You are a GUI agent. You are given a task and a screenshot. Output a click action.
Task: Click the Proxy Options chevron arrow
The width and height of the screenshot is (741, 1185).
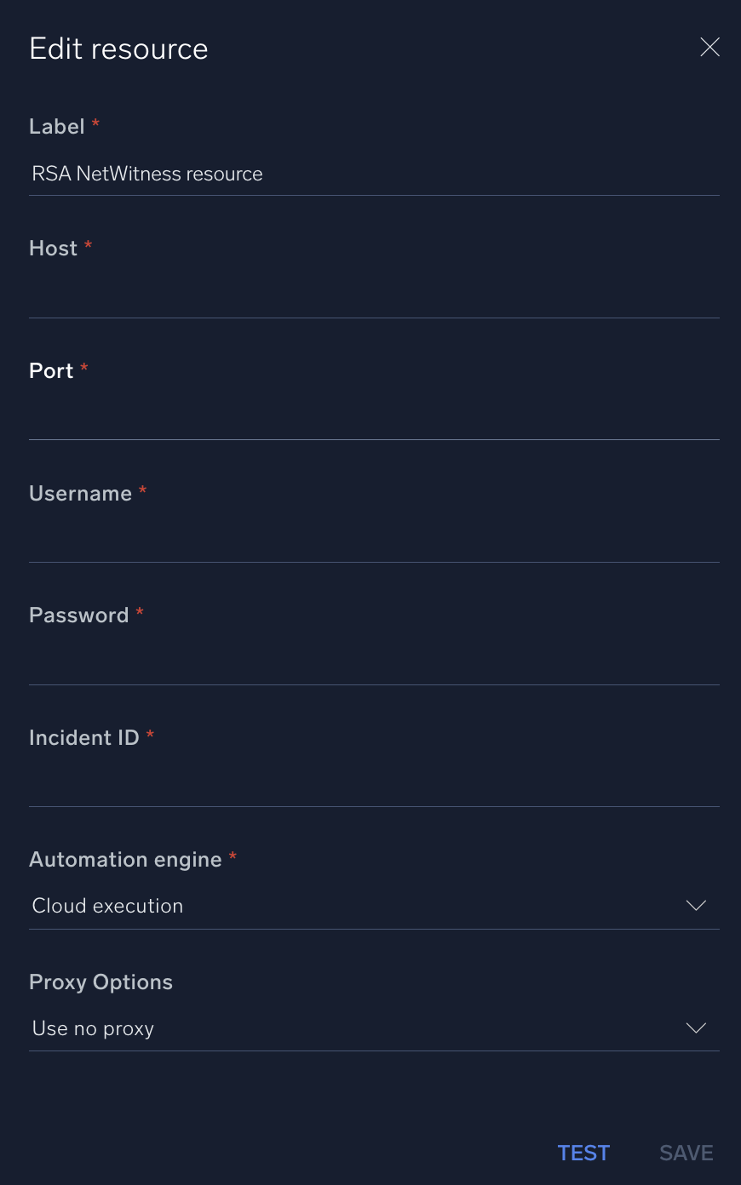click(x=696, y=1028)
